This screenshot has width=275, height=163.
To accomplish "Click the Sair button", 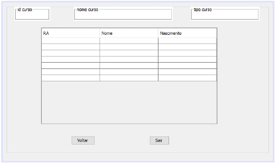I will pyautogui.click(x=159, y=140).
